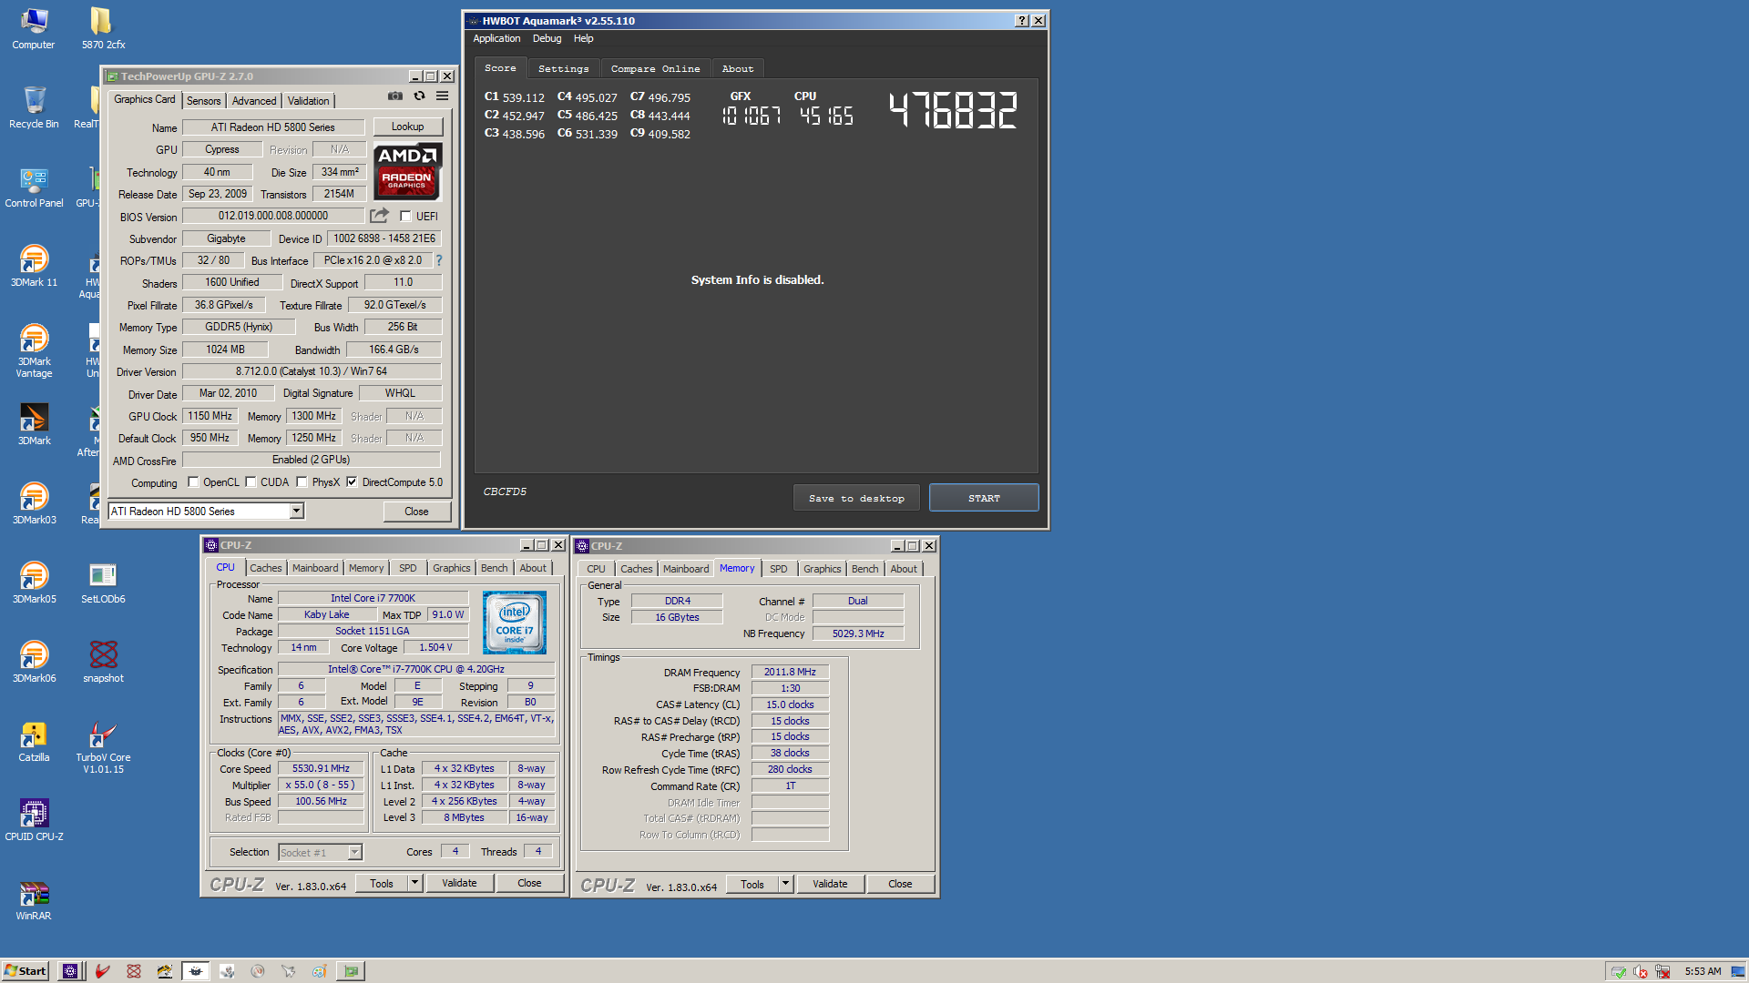
Task: Click the GPU-Z taskbar button
Action: point(351,971)
